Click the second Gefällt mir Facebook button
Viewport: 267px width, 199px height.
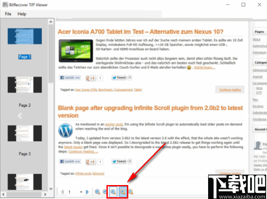[70, 162]
